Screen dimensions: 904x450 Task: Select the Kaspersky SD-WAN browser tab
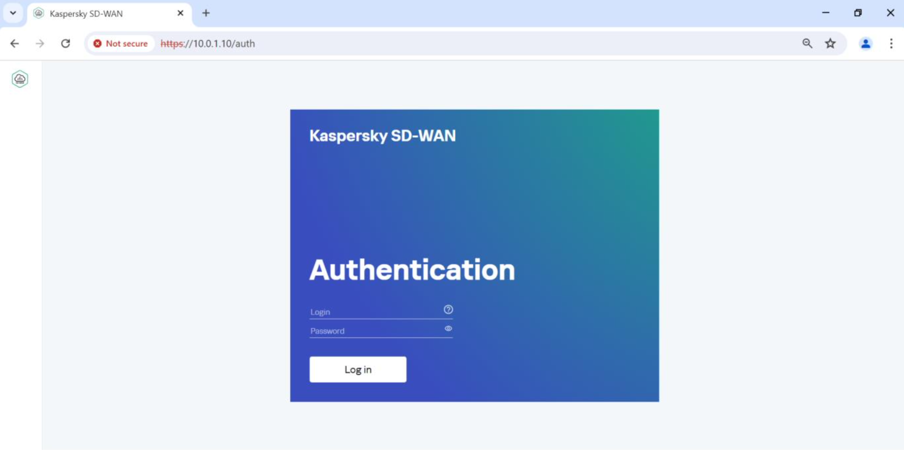tap(109, 14)
